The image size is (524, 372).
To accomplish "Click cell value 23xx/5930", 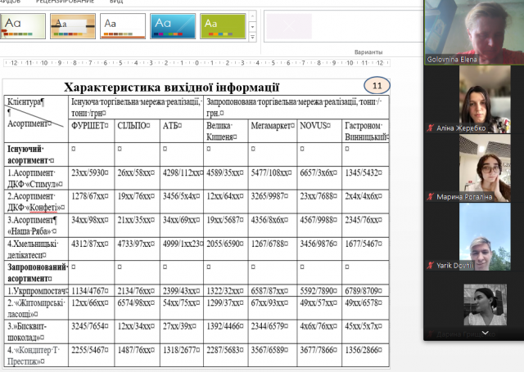I will point(89,173).
